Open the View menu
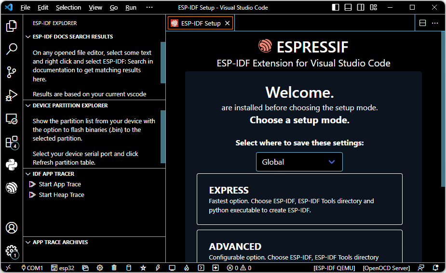Image resolution: width=446 pixels, height=273 pixels. coord(95,8)
